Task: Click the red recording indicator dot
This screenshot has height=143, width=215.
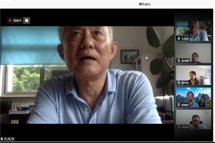Action: coord(10,20)
